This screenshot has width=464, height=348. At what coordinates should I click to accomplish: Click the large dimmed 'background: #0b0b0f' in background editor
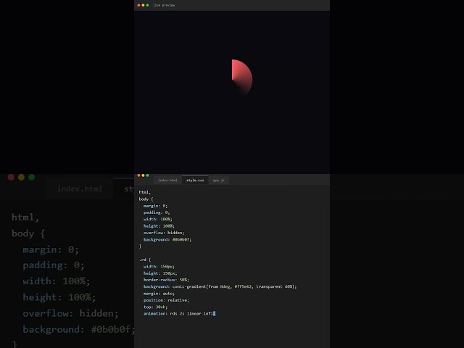click(x=78, y=330)
